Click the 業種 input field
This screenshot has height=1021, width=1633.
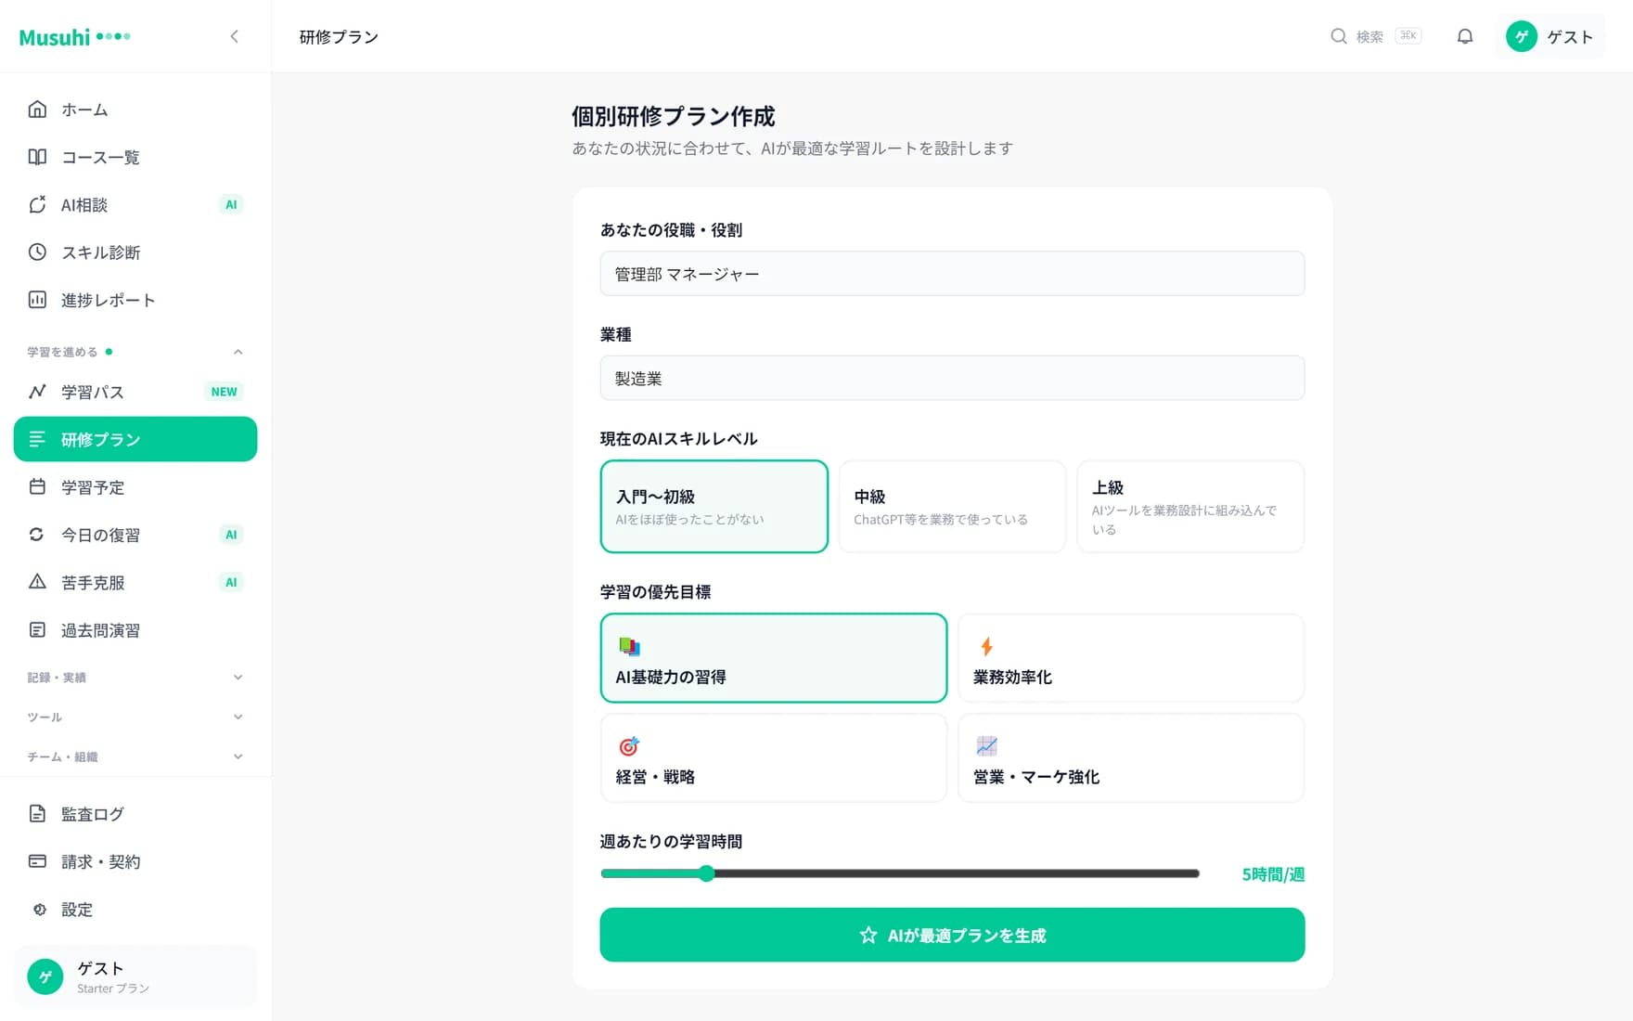(952, 378)
